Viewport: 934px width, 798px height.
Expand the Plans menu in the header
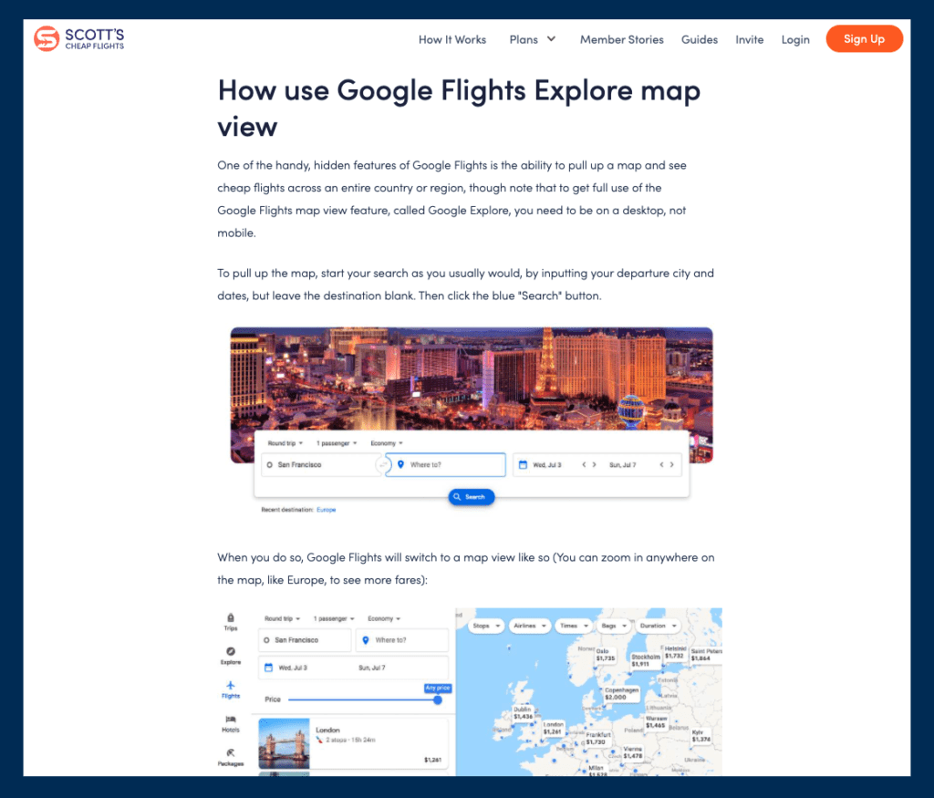tap(533, 39)
